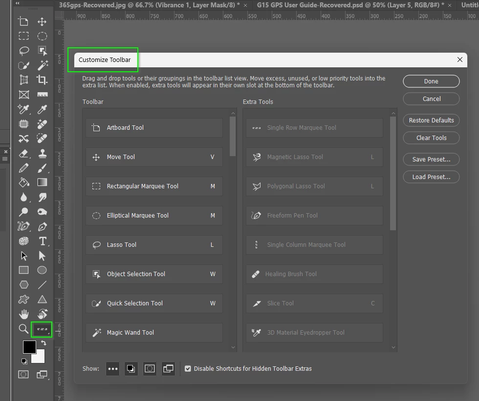
Task: Collapse the tools panel using the double-arrow
Action: click(18, 3)
